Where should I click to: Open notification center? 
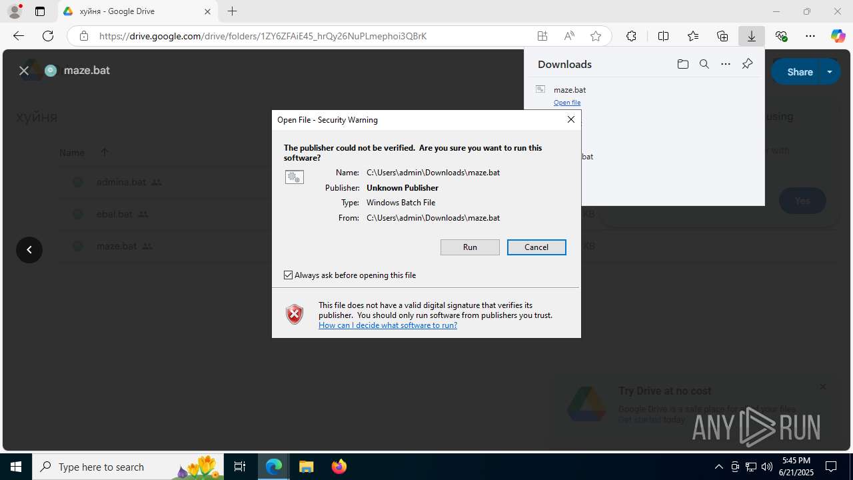[831, 467]
